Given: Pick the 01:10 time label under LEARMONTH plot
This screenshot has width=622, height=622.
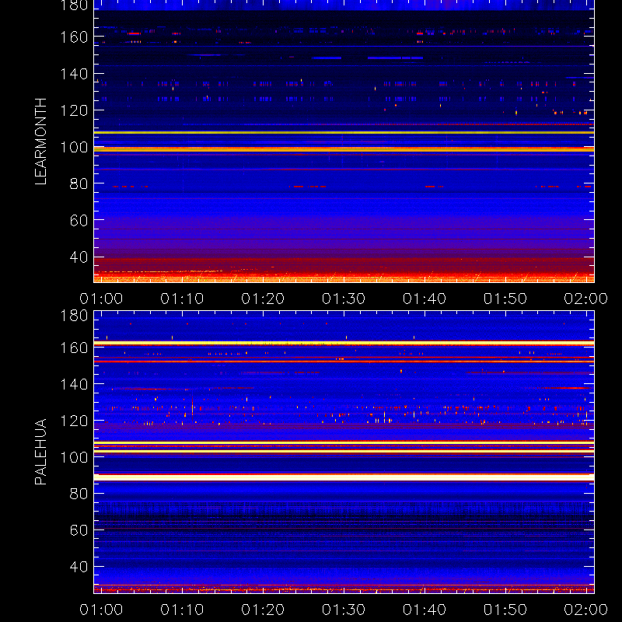Looking at the screenshot, I should click(182, 299).
